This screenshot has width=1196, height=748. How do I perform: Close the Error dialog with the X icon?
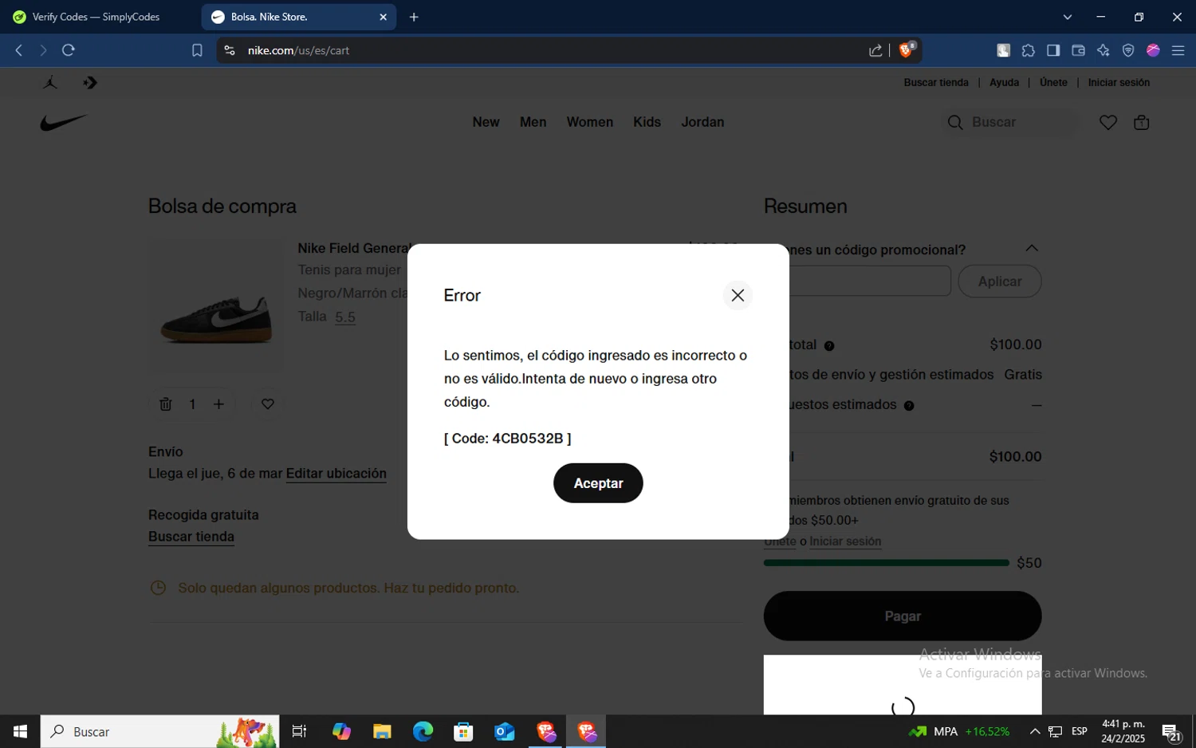(x=738, y=295)
